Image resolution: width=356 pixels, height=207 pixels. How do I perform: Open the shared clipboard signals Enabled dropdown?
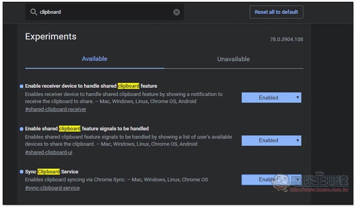pyautogui.click(x=271, y=140)
